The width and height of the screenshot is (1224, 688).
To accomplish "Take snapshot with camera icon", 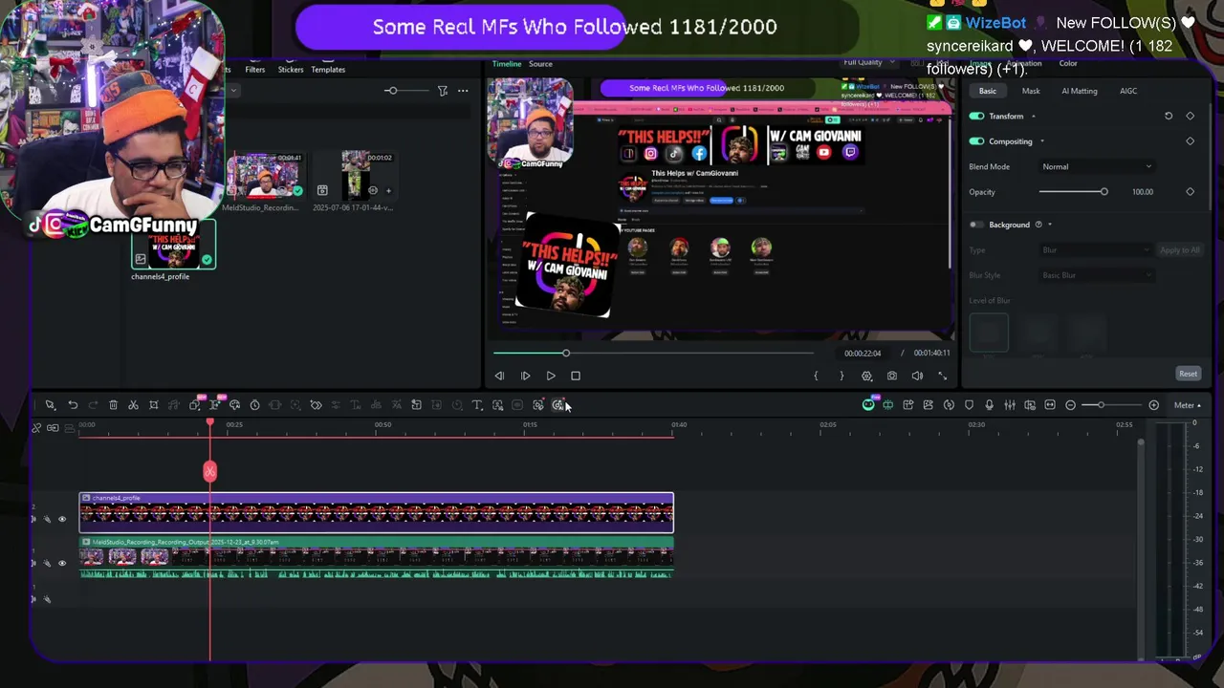I will click(891, 376).
